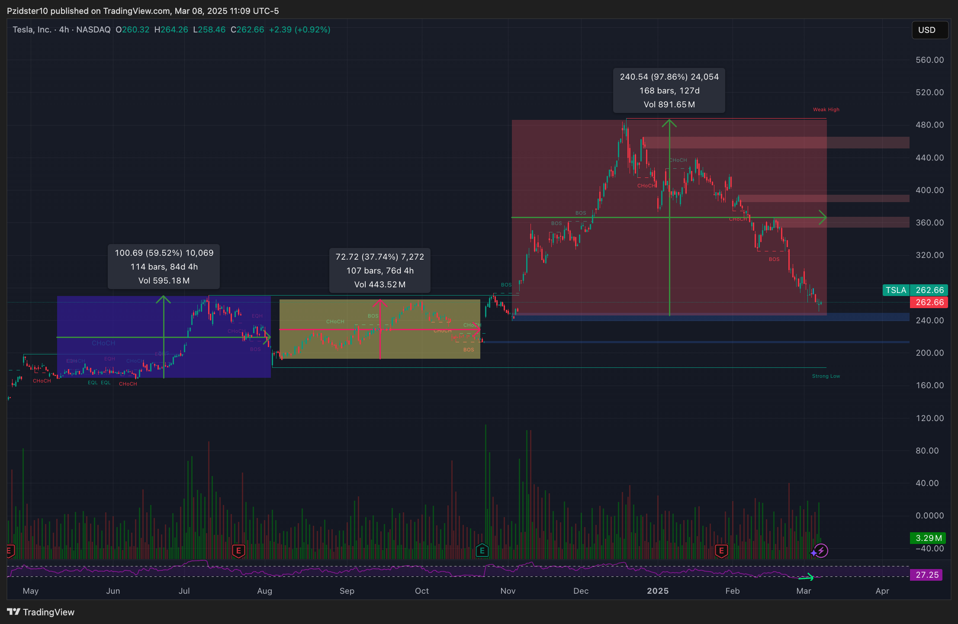Click the red 262.66 price label
The image size is (958, 624).
click(x=929, y=302)
